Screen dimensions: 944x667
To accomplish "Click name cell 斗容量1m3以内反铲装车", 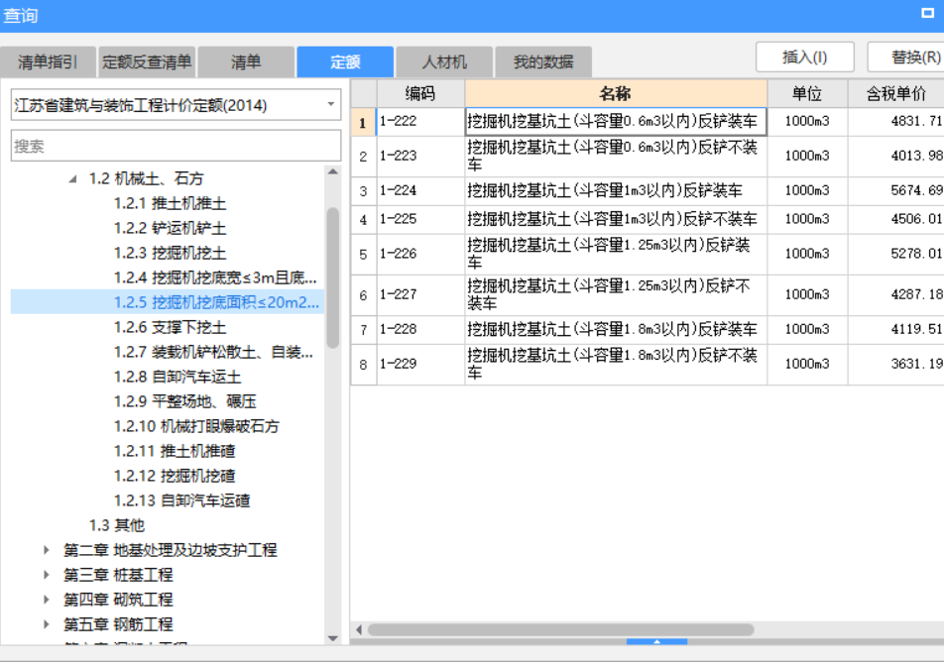I will point(615,191).
